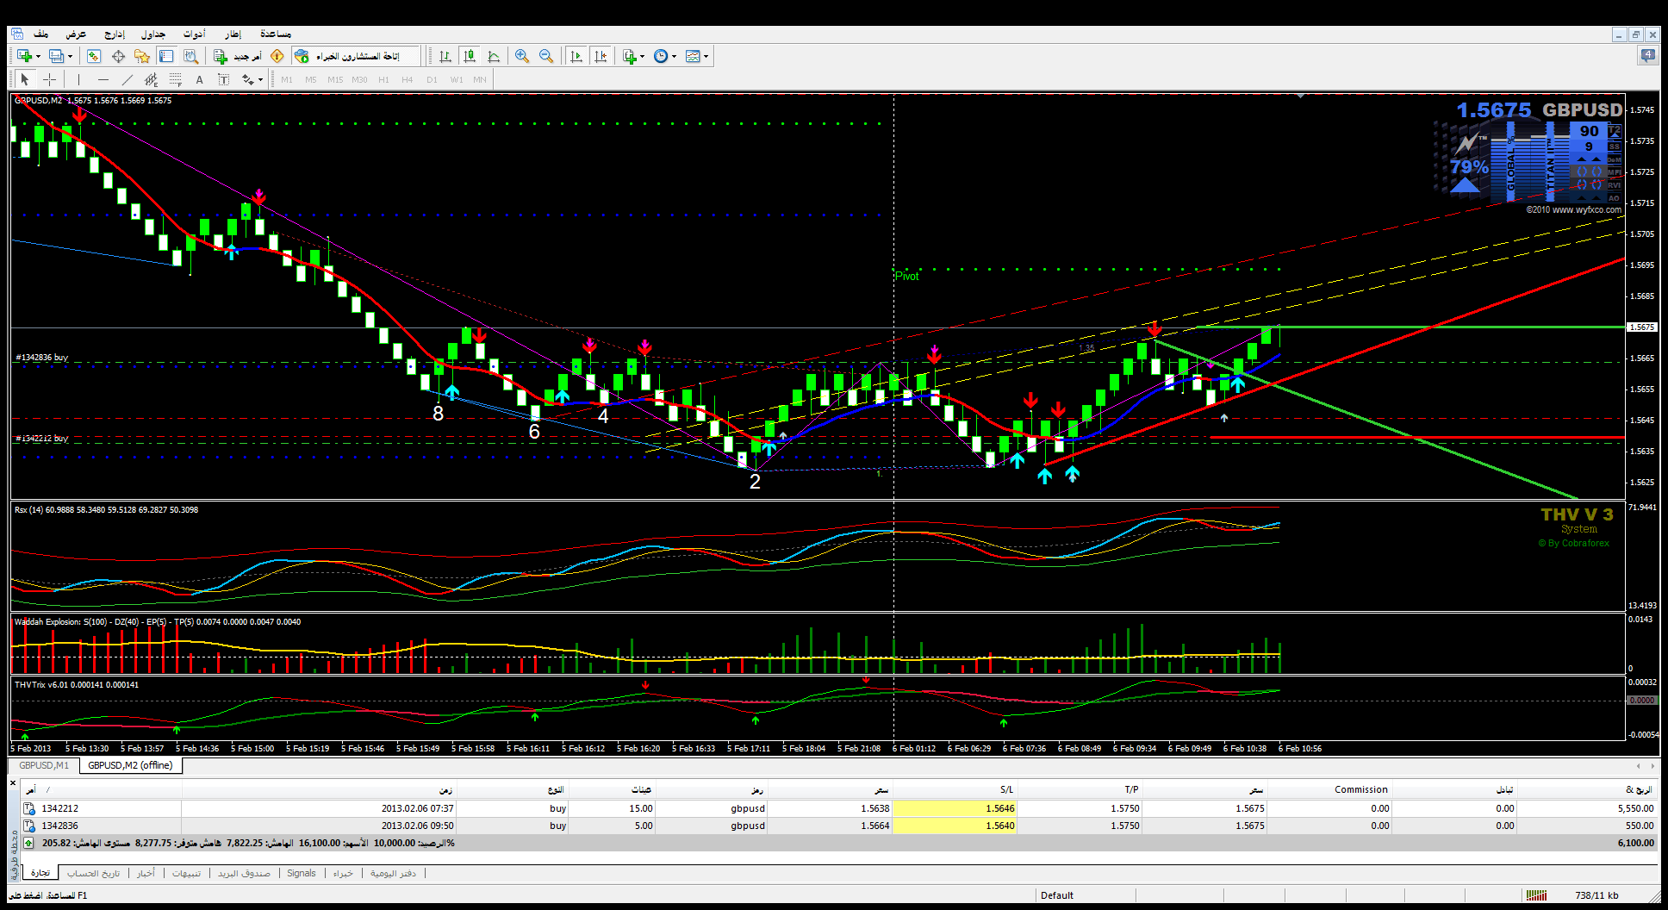
Task: Expand the profiles dropdown arrow
Action: pyautogui.click(x=70, y=56)
